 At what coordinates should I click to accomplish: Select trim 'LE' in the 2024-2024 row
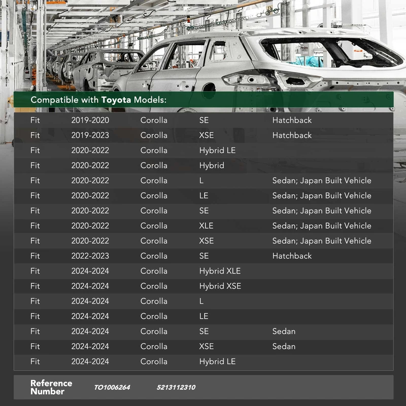pos(204,316)
